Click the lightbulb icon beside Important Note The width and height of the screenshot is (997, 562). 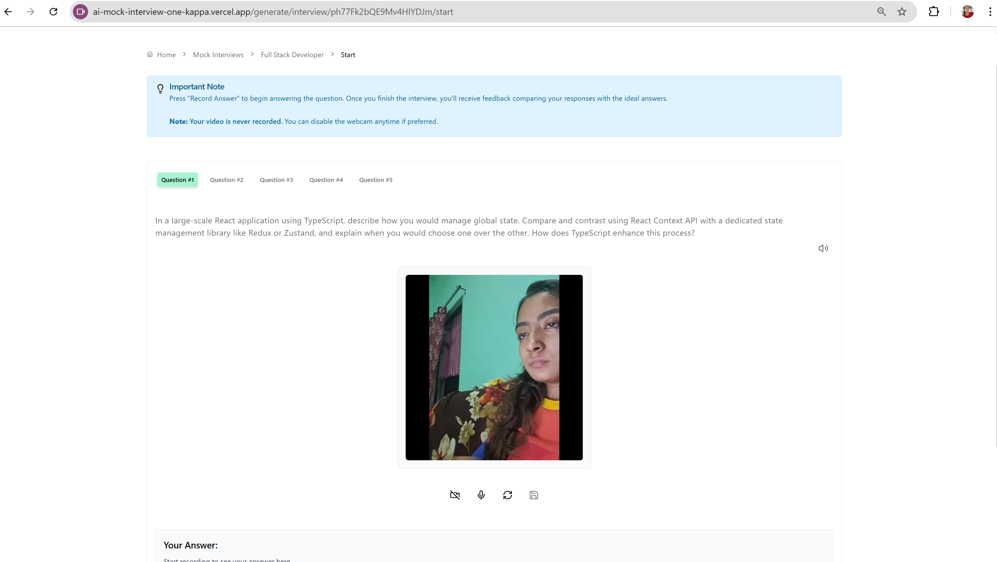point(160,89)
